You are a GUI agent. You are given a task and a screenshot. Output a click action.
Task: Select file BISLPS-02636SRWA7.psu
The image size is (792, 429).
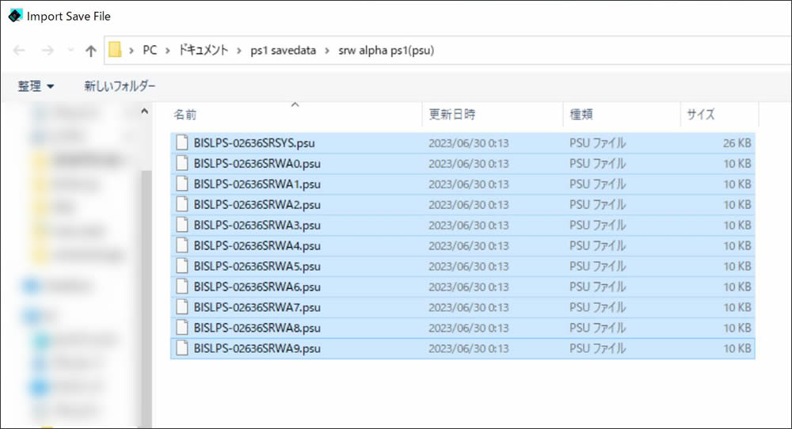tap(463, 307)
